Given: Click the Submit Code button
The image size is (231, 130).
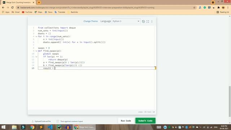Looking at the screenshot, I should coord(145,121).
